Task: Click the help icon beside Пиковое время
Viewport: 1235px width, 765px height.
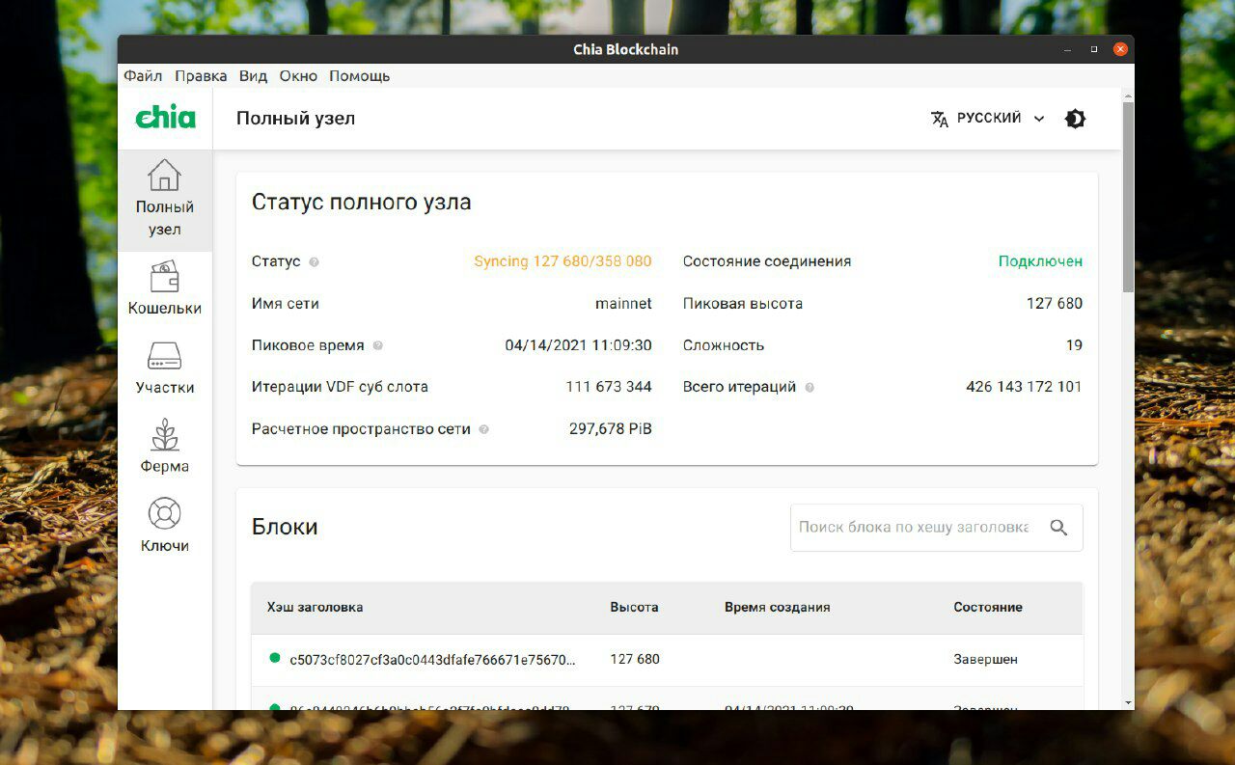Action: (377, 345)
